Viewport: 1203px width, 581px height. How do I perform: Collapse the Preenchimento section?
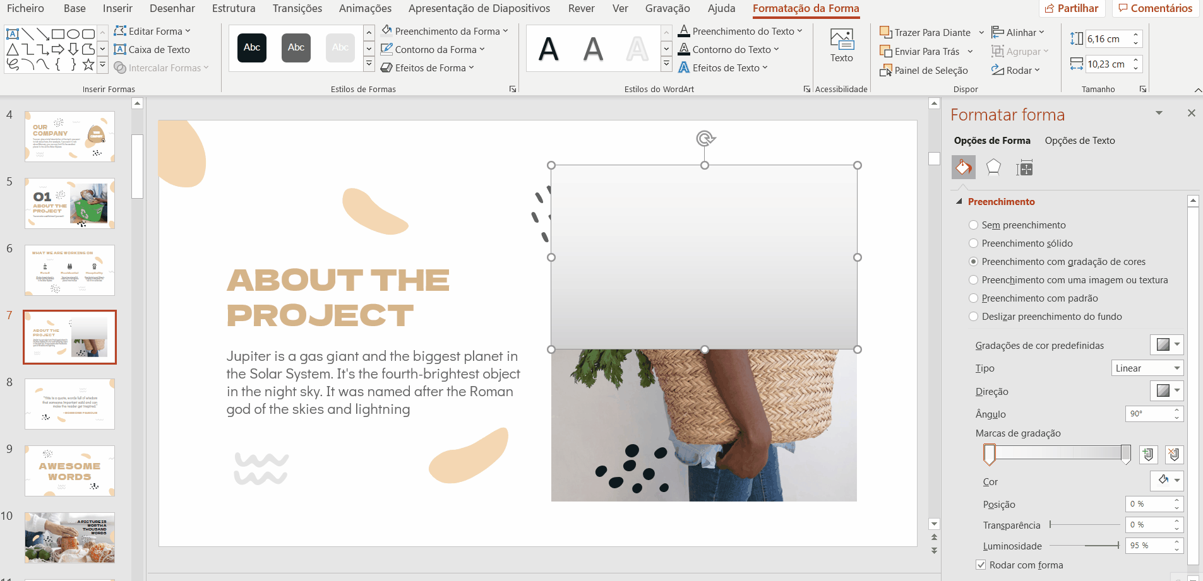(x=959, y=202)
